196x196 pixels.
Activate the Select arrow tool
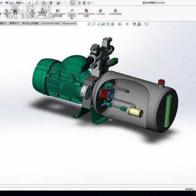[73, 3]
